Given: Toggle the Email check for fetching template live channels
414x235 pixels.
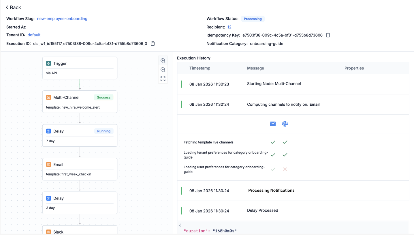Looking at the screenshot, I should click(x=273, y=142).
